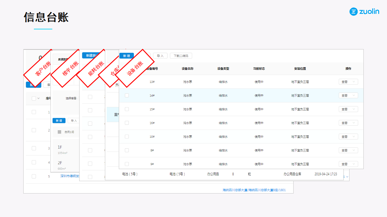Open the 查看 dropdown for equipment 13#

tap(348, 82)
